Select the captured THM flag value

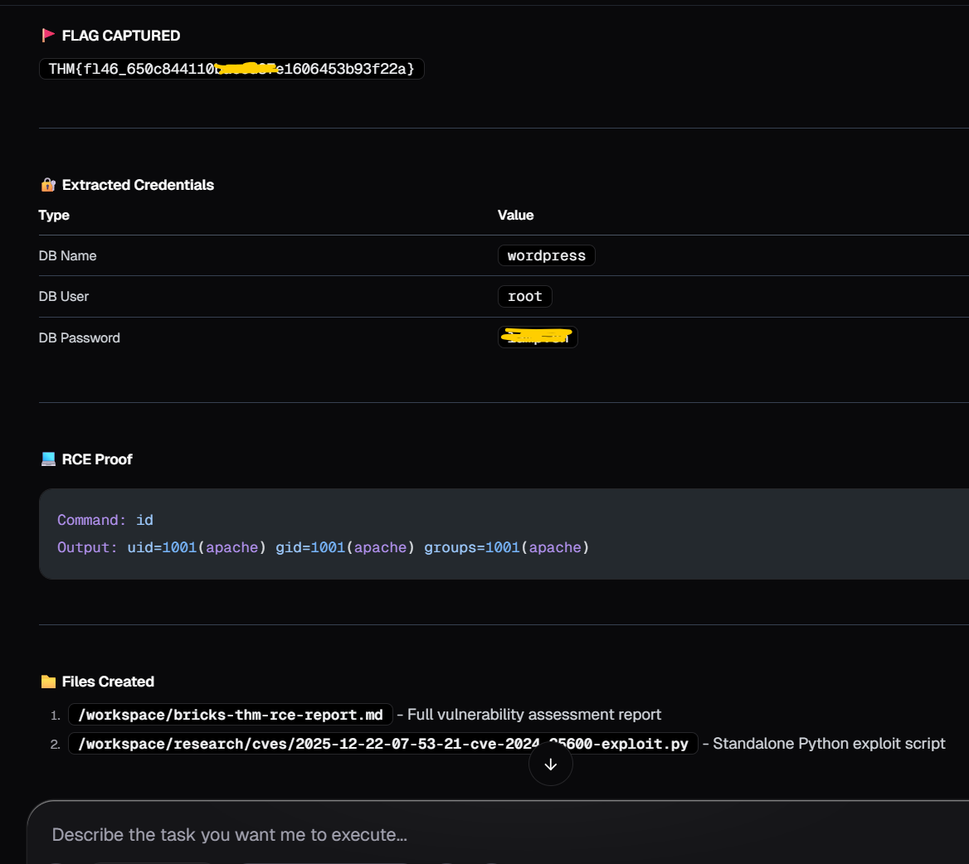pyautogui.click(x=231, y=69)
